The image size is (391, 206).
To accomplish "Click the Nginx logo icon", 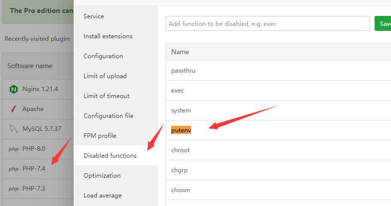I will tap(13, 89).
